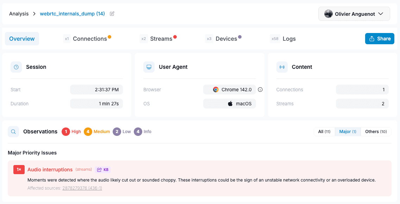Switch to the Connections tab
Viewport: 400px width, 204px height.
point(90,39)
